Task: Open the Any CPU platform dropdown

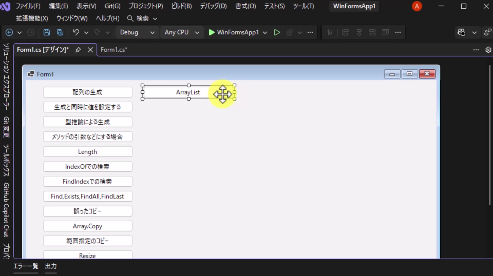Action: 182,32
